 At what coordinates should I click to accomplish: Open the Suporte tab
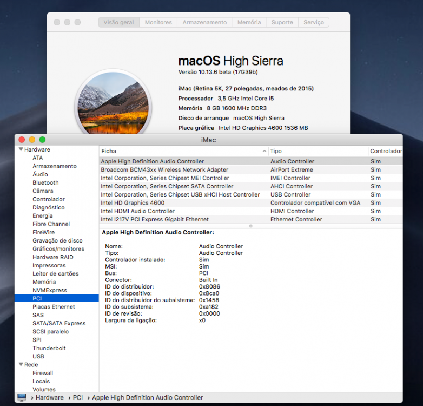point(282,22)
